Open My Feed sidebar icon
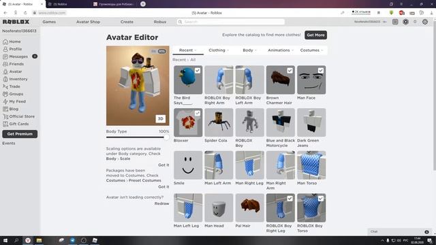 [x=5, y=101]
